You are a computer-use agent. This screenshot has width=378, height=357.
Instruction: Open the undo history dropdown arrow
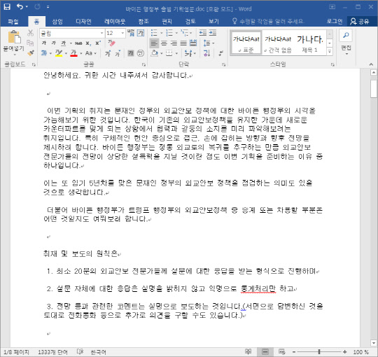coord(27,7)
